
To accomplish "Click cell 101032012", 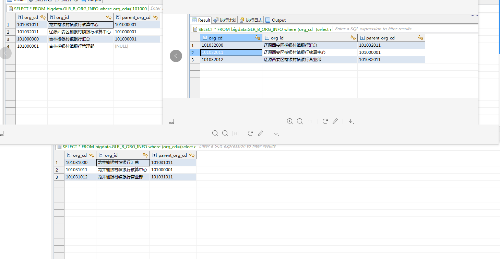I will (231, 60).
